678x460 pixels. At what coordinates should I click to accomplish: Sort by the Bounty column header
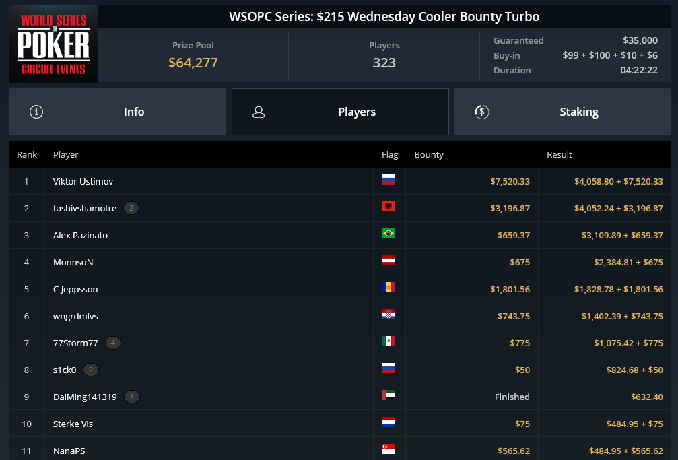pos(429,154)
